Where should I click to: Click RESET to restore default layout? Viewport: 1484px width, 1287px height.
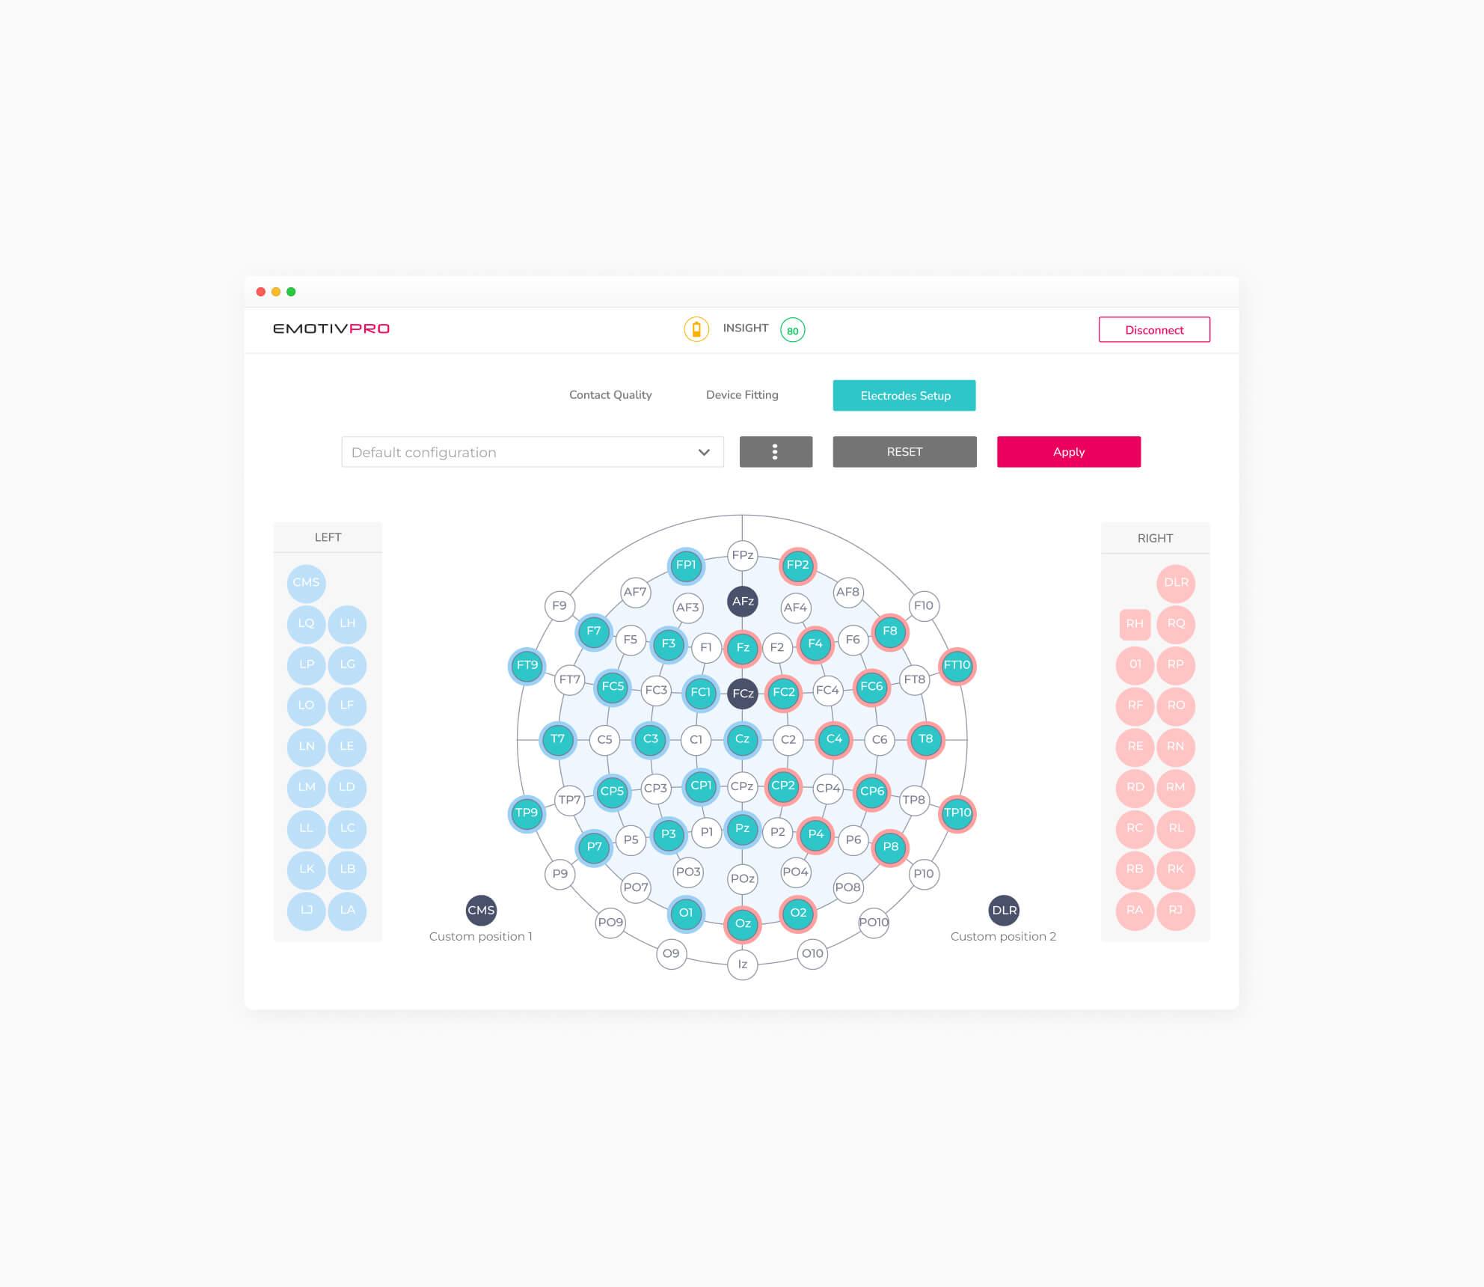click(905, 452)
